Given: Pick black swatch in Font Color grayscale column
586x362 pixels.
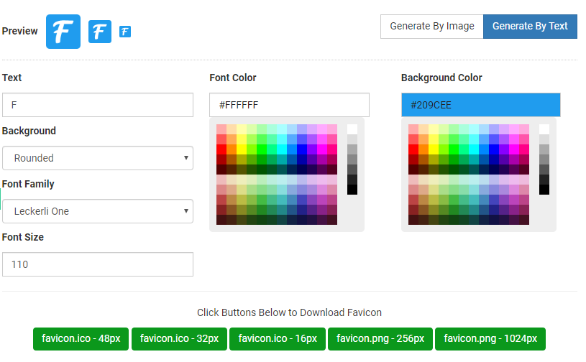Looking at the screenshot, I should 352,190.
